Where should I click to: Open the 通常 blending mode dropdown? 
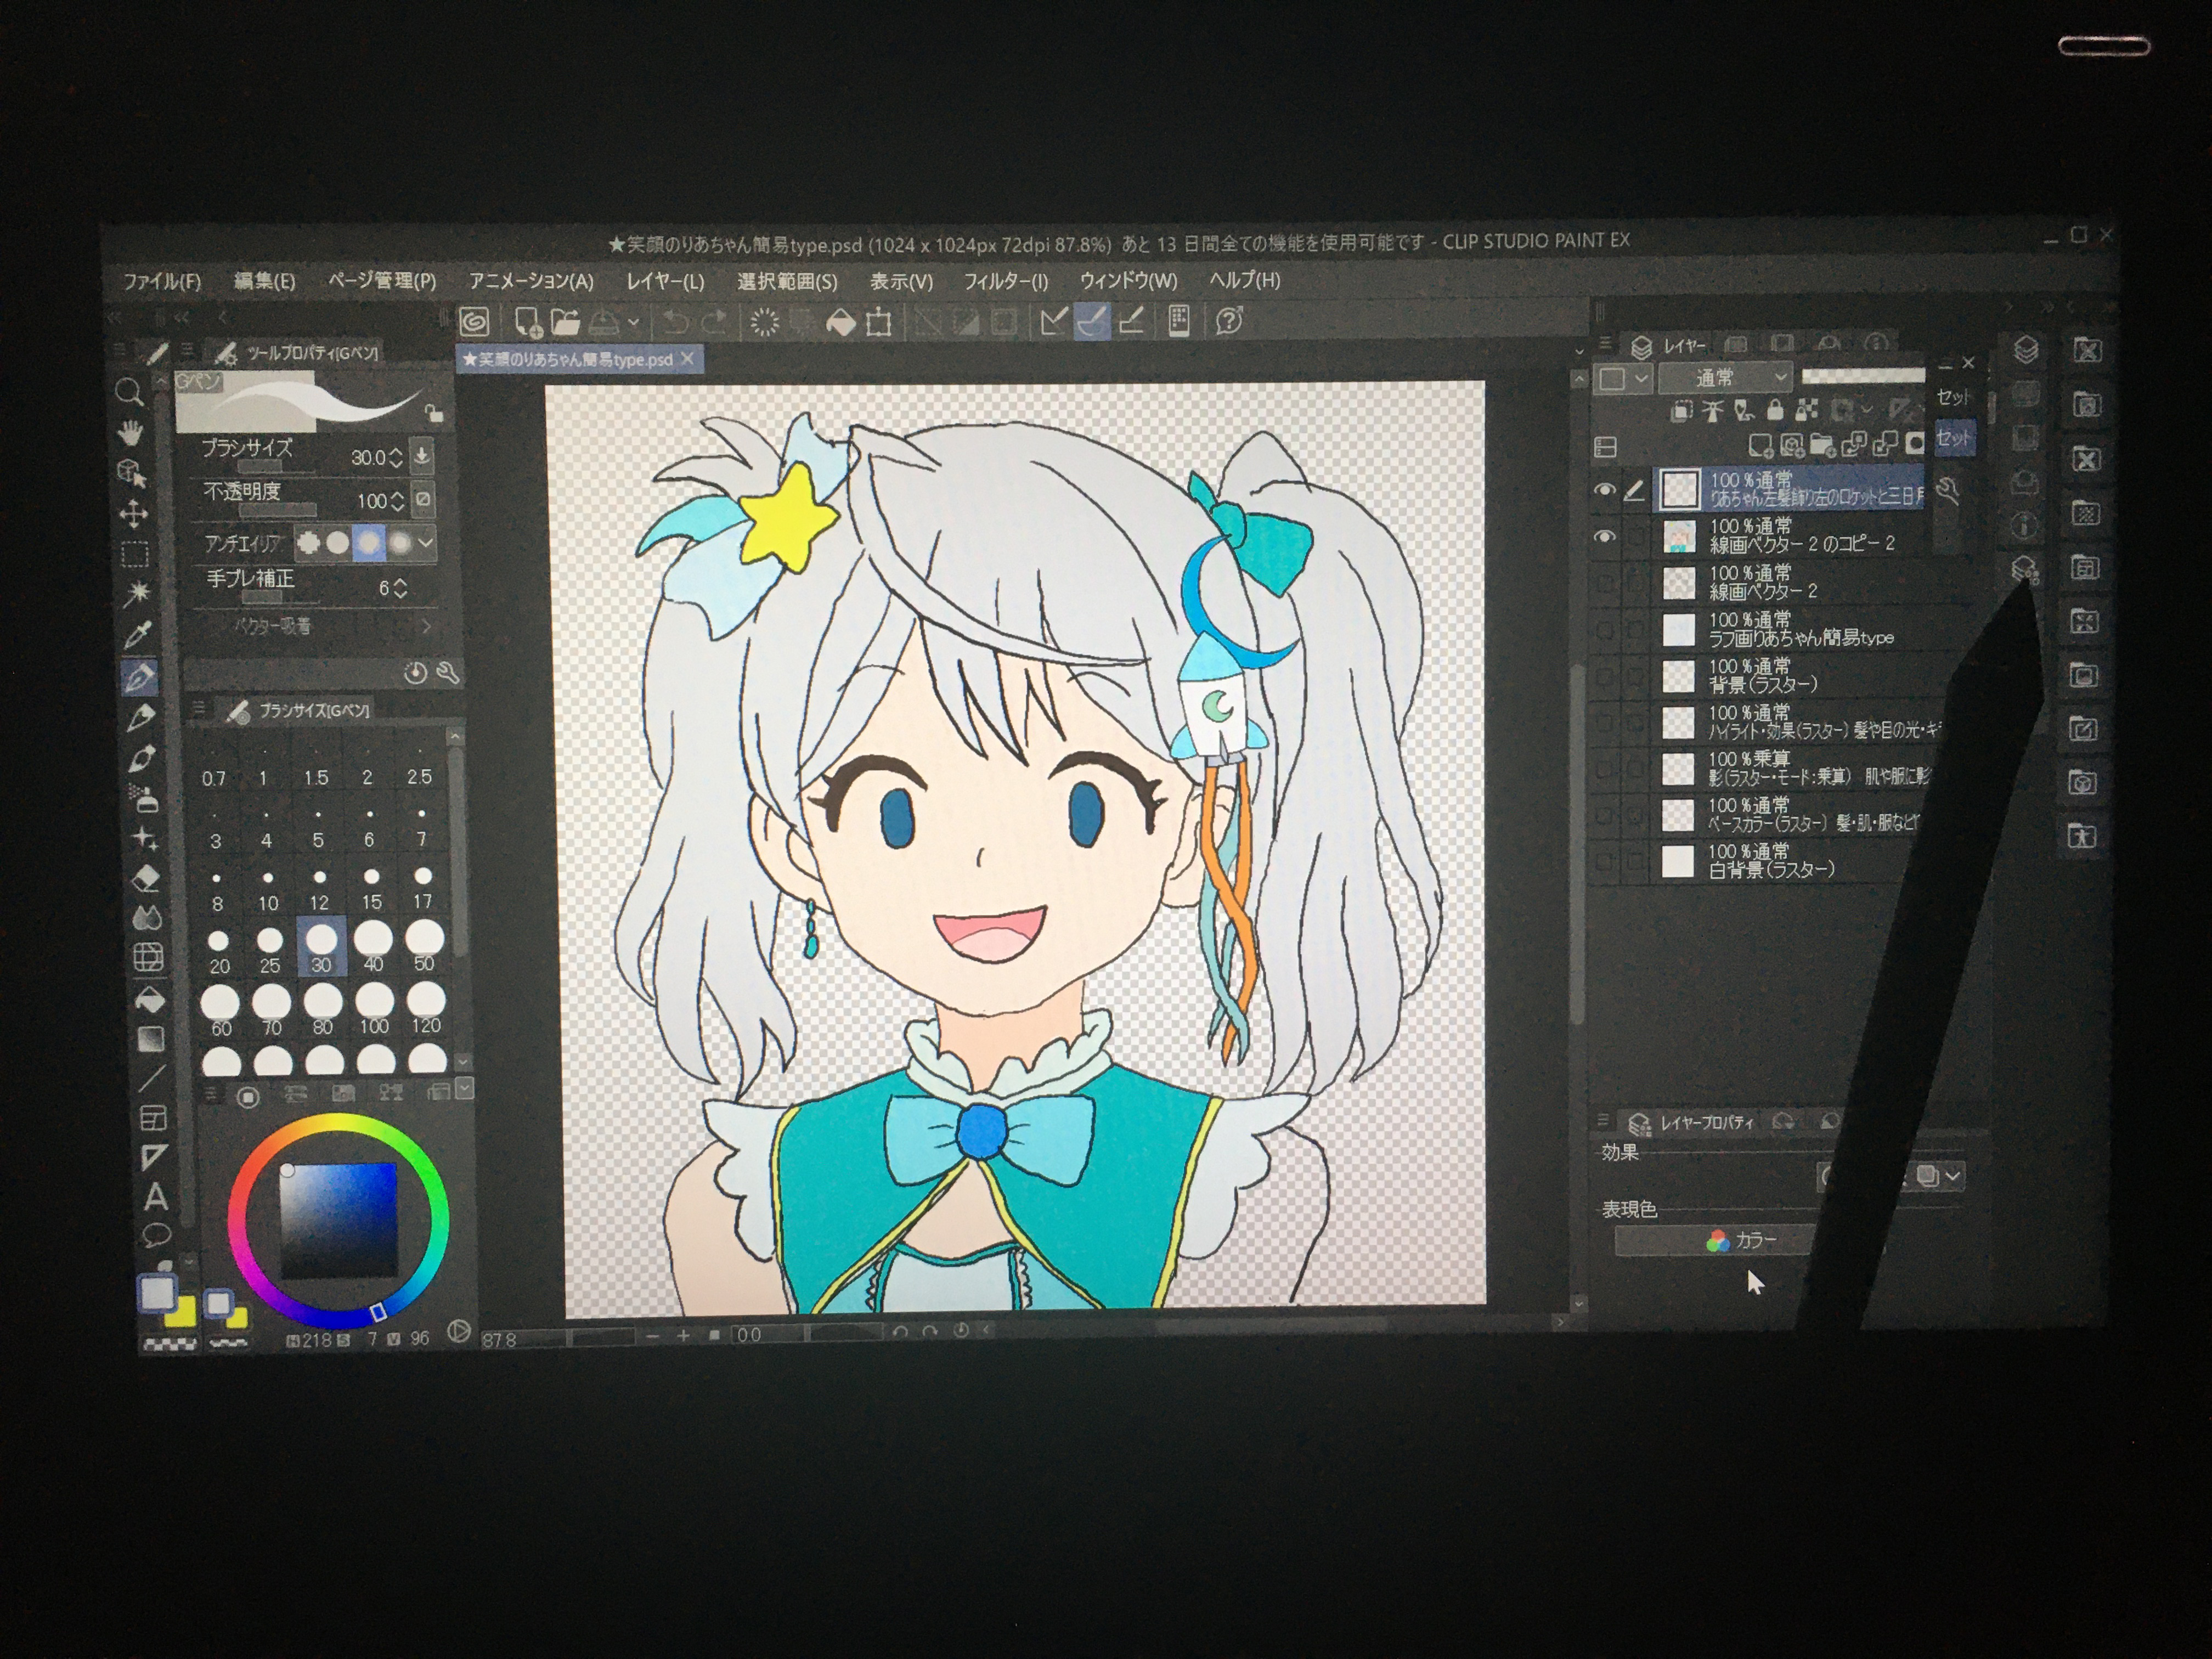1725,378
